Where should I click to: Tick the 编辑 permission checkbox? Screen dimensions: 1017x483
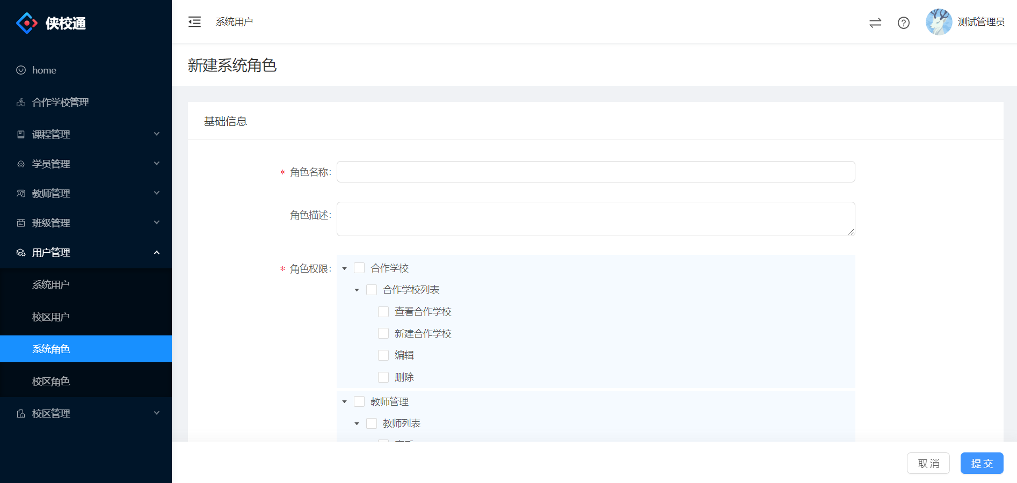click(x=383, y=355)
